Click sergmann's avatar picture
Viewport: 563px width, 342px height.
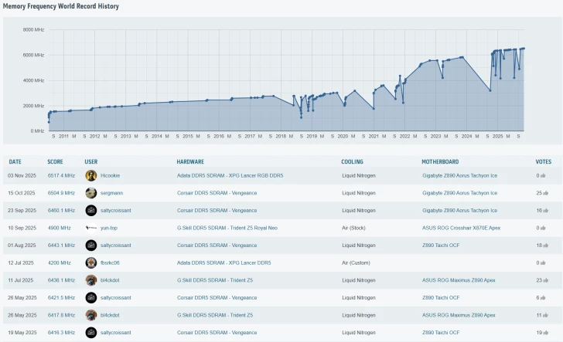91,193
